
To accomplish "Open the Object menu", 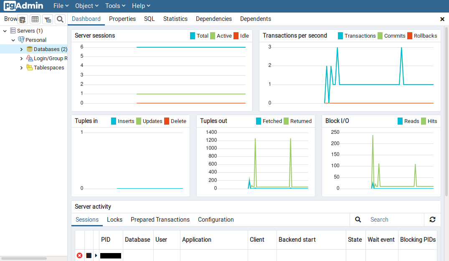I will tap(86, 6).
